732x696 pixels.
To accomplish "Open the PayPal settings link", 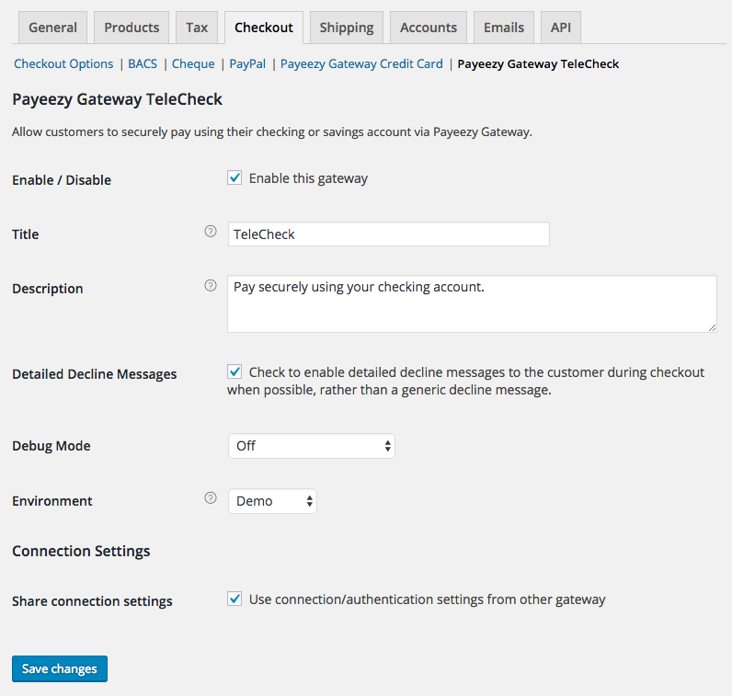I will coord(247,64).
